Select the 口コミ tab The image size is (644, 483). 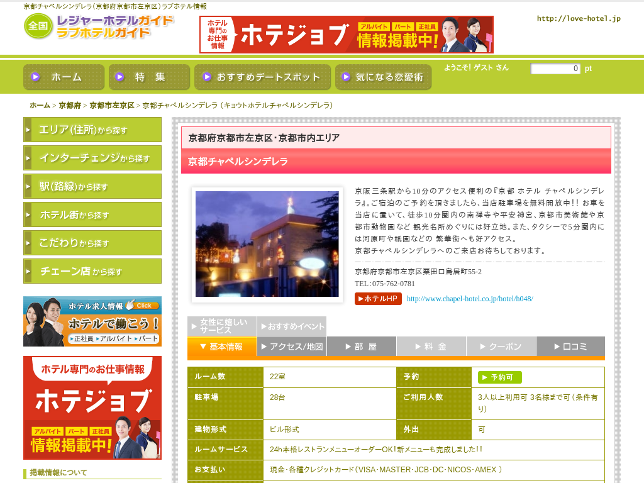pyautogui.click(x=570, y=347)
